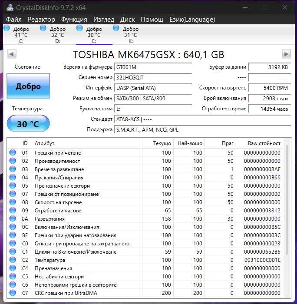
Task: Click the status icon for attribute C0
Action: pos(13,243)
